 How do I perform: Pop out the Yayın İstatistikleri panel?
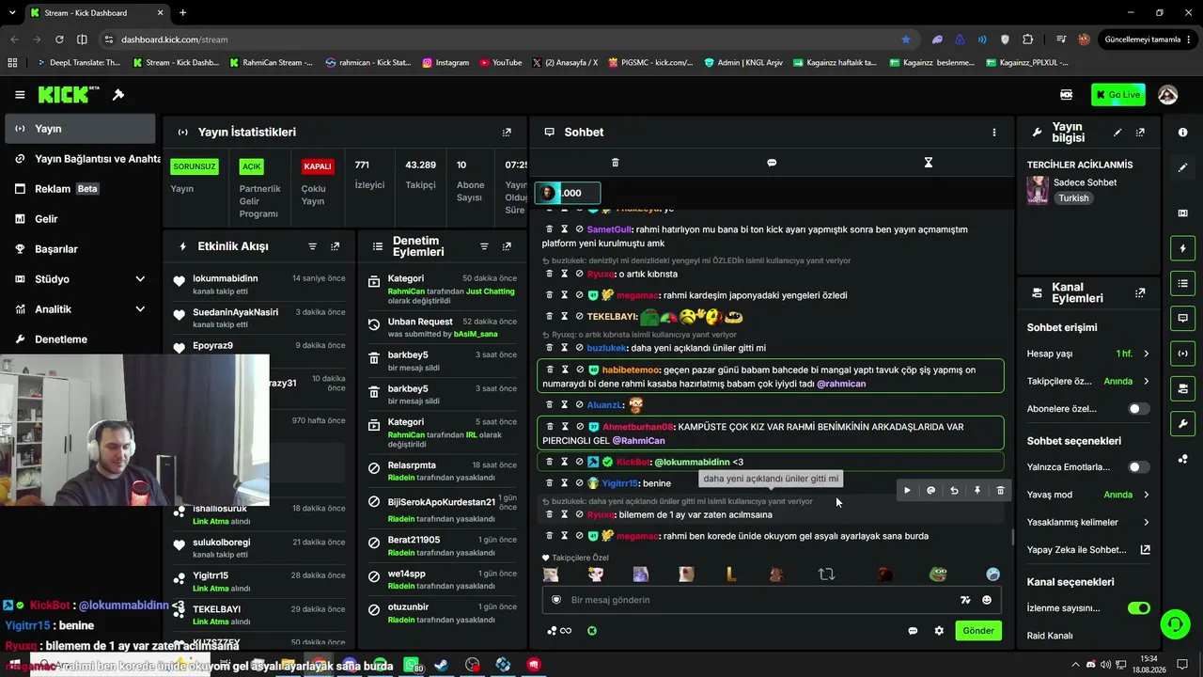[x=507, y=133]
